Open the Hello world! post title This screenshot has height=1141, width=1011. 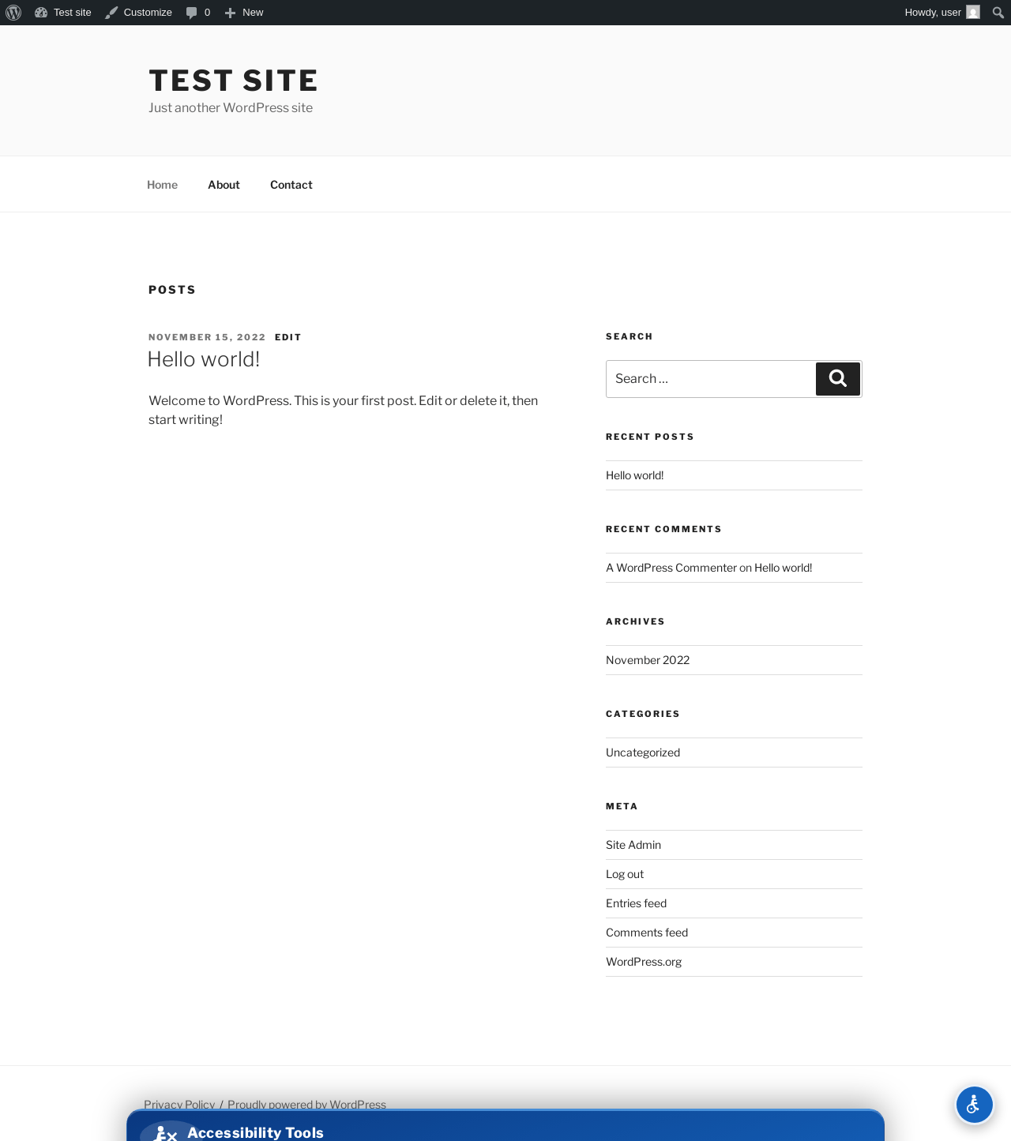click(x=204, y=359)
